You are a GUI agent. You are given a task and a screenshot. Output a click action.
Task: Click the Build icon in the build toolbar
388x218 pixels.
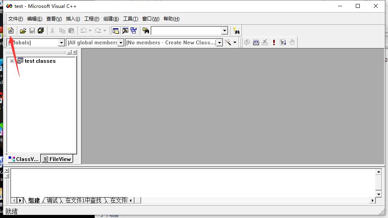tap(256, 42)
